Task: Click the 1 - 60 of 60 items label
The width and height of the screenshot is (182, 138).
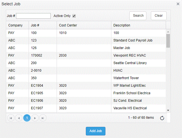Action: pos(141,118)
